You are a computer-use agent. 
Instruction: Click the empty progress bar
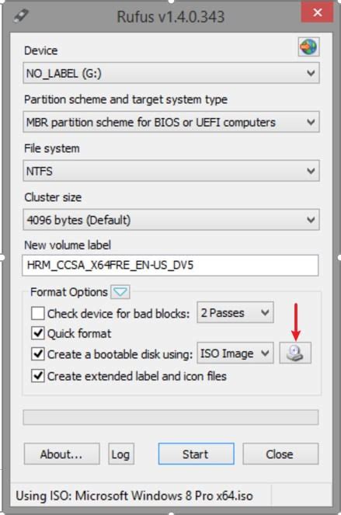click(x=171, y=417)
